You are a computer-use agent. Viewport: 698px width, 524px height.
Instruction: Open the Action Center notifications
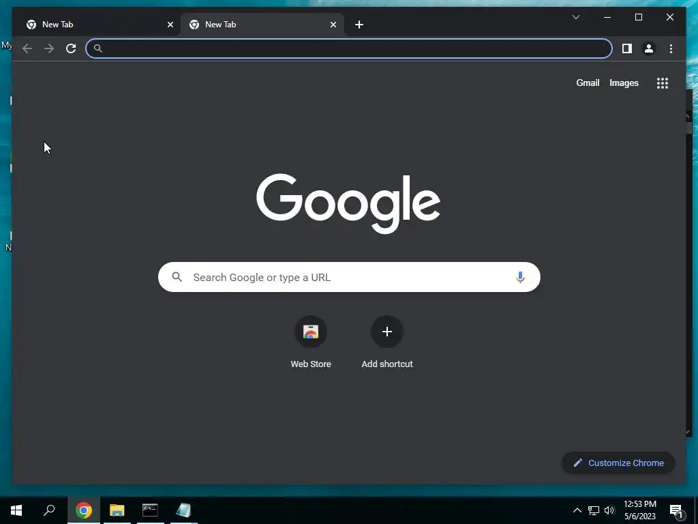676,510
